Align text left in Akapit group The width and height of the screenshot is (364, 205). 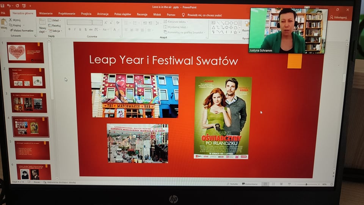(x=126, y=30)
